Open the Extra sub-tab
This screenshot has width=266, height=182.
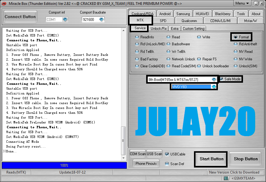tap(175, 29)
